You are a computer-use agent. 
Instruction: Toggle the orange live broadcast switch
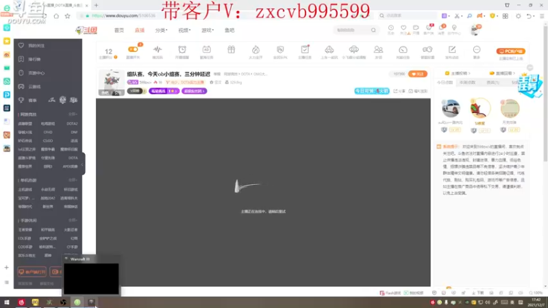pos(133,49)
